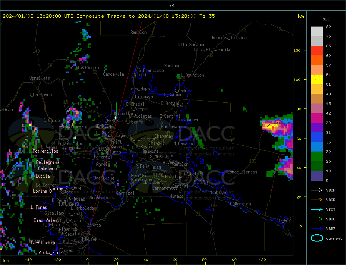The width and height of the screenshot is (346, 265).
Task: Click the 'Villavicencio' place label
Action: click(x=85, y=68)
